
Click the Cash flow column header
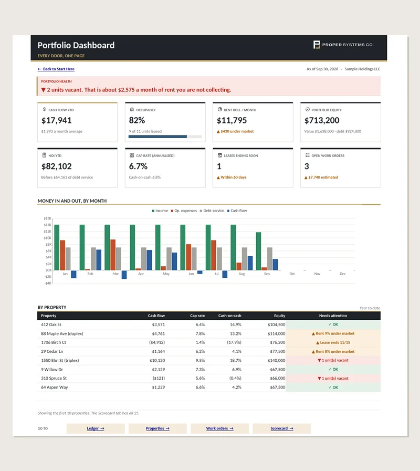(x=156, y=316)
